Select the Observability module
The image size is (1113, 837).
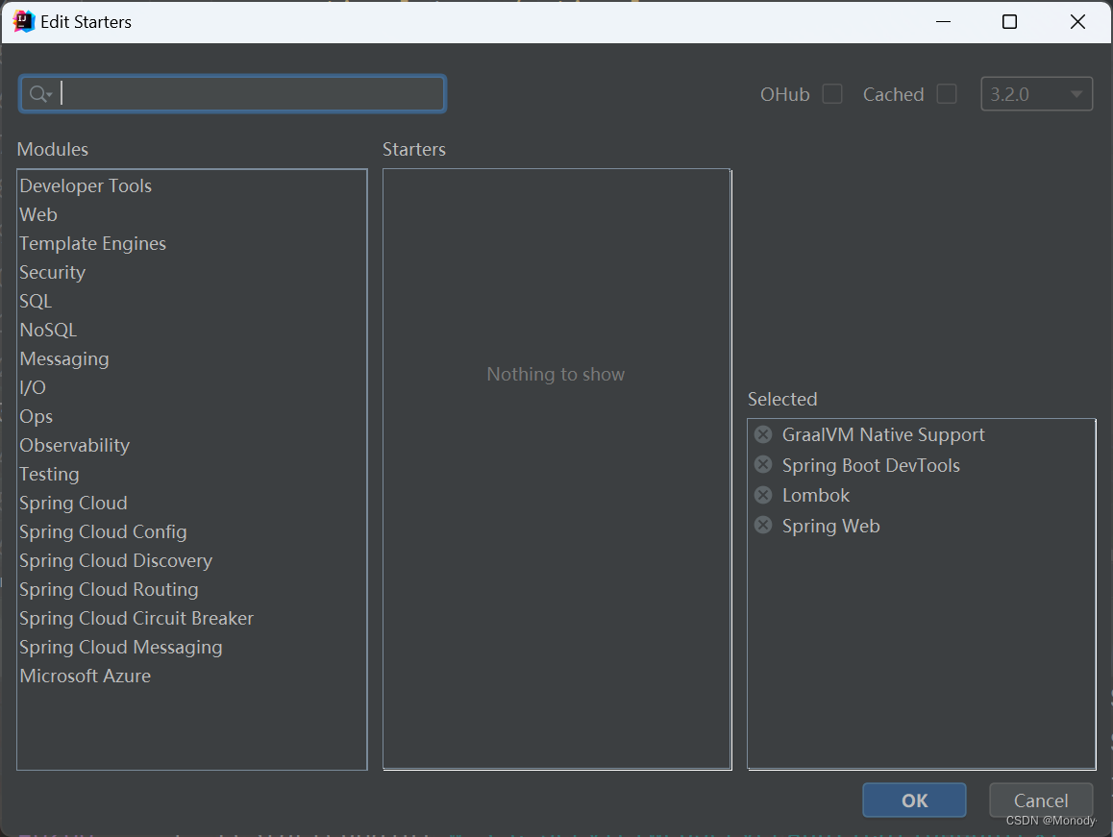pos(191,445)
